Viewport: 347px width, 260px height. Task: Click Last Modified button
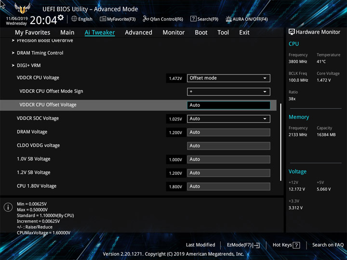(200, 245)
